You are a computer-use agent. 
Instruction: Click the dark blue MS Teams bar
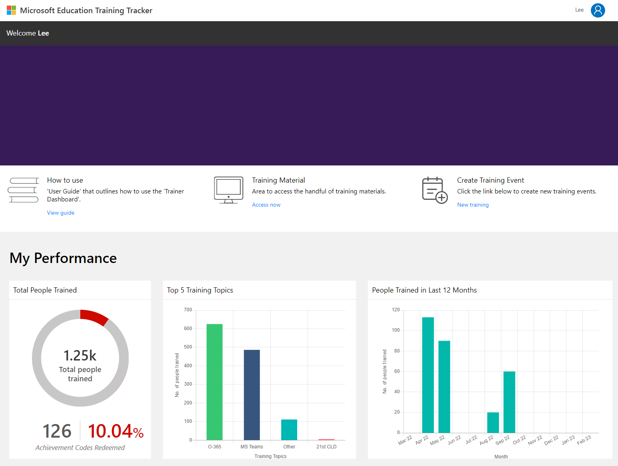point(252,395)
